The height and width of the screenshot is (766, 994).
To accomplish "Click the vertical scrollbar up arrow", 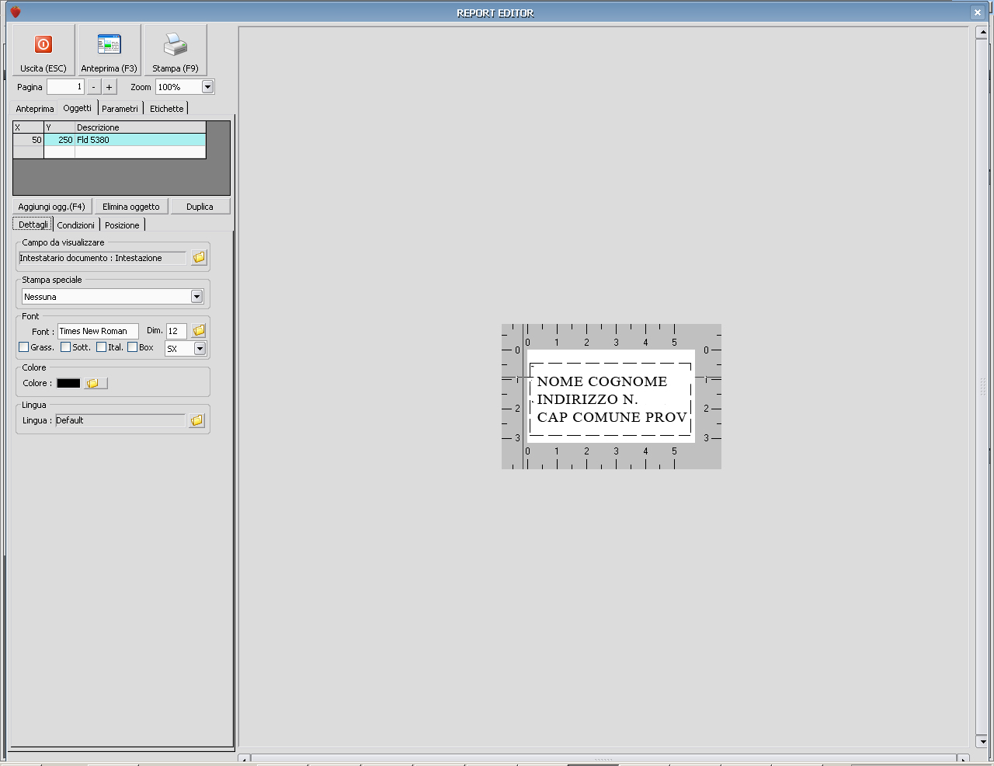I will point(982,33).
